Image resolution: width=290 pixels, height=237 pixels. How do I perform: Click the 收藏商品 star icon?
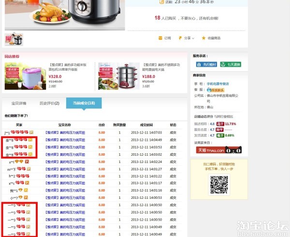click(x=203, y=38)
